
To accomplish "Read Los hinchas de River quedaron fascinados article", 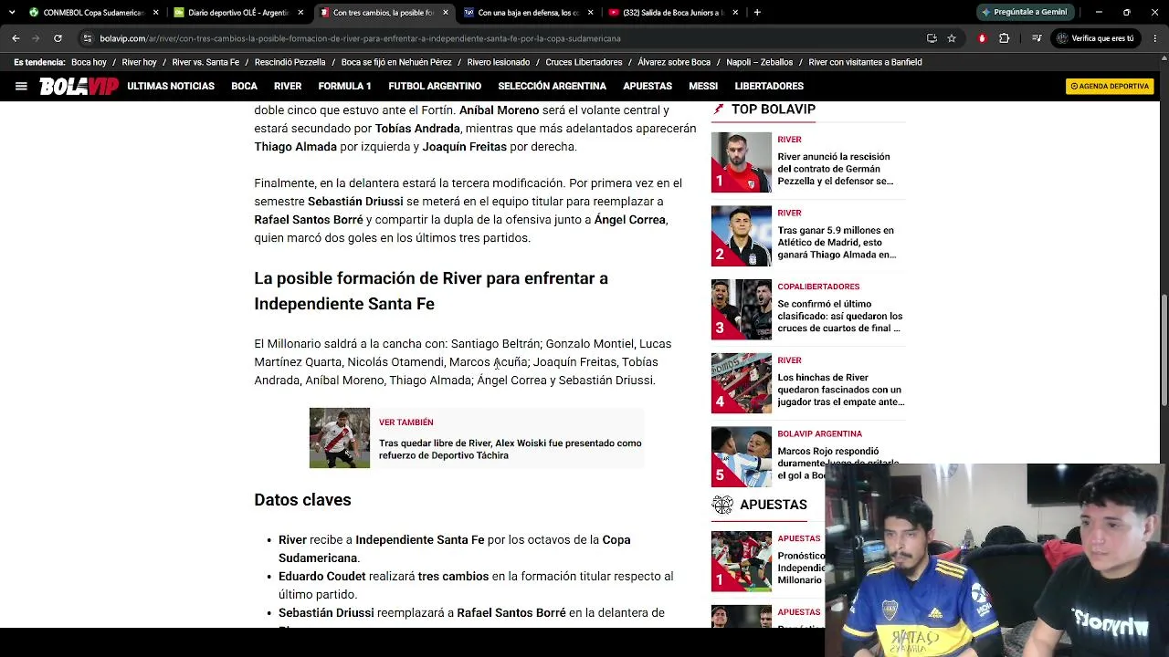I will coord(841,390).
